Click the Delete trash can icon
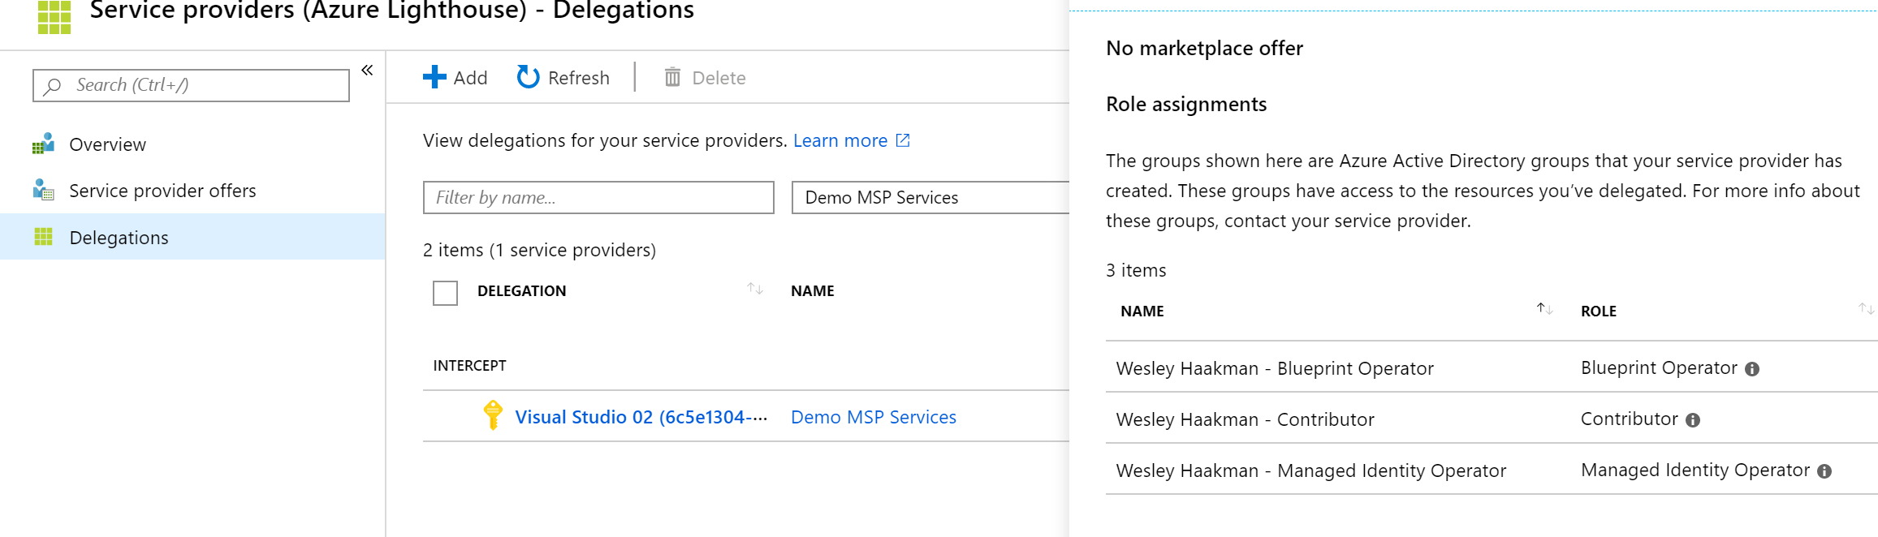The height and width of the screenshot is (537, 1878). pyautogui.click(x=672, y=77)
